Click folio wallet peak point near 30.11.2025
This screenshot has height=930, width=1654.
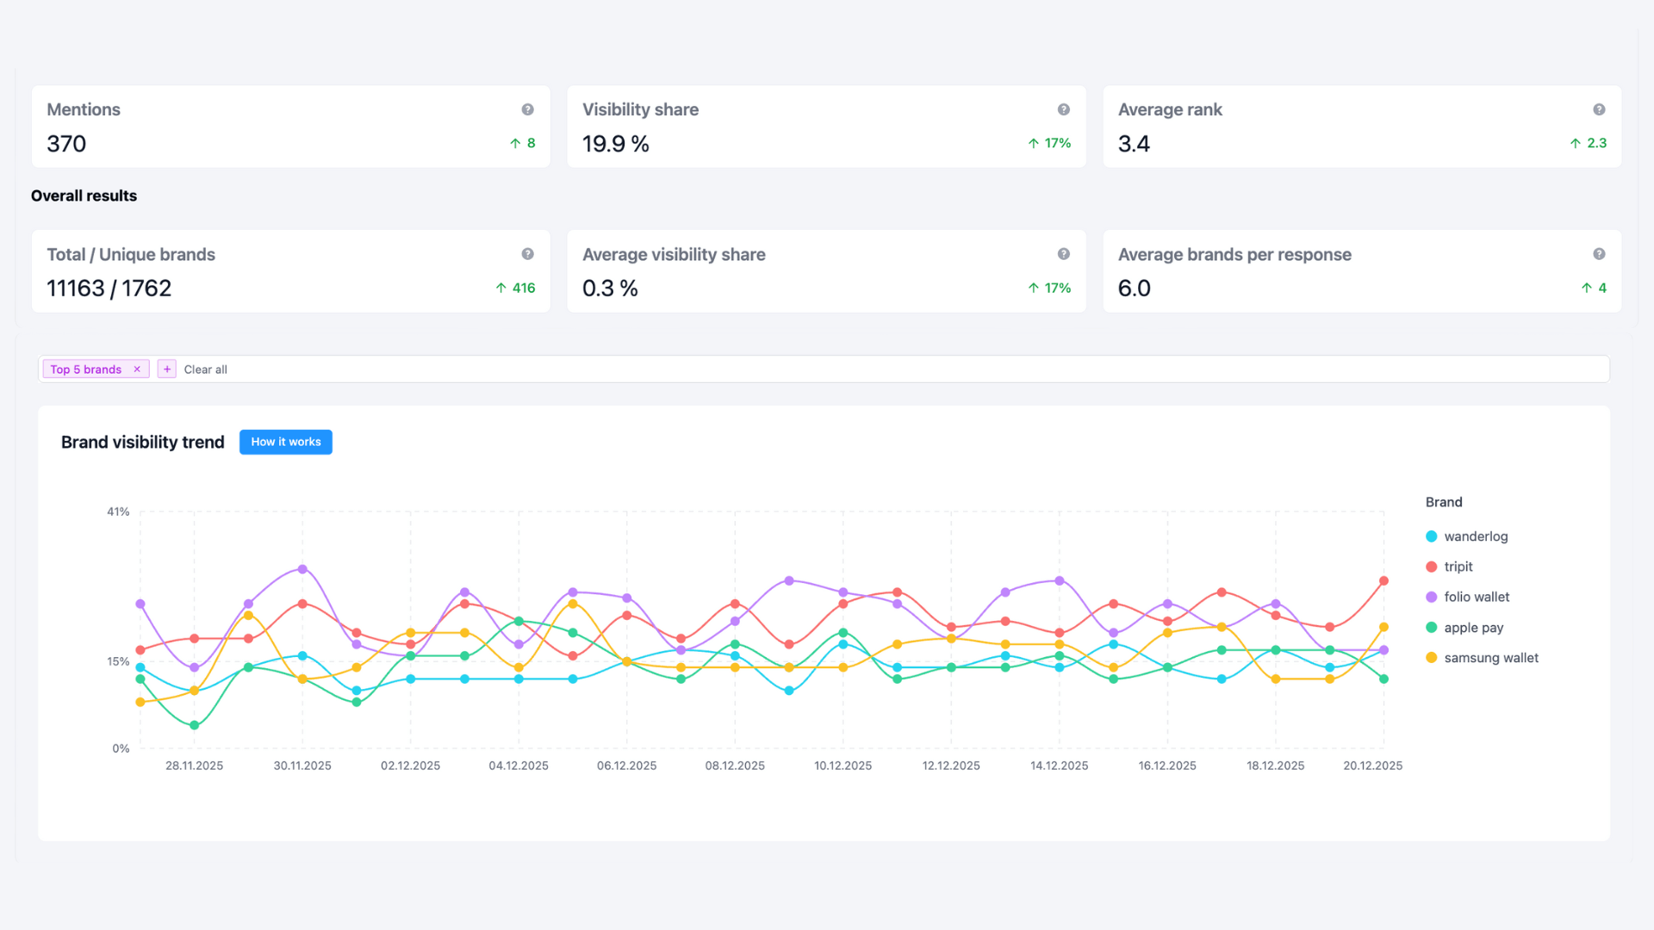coord(302,569)
